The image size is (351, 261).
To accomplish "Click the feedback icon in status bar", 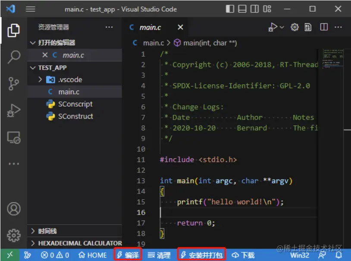I will tap(322, 255).
